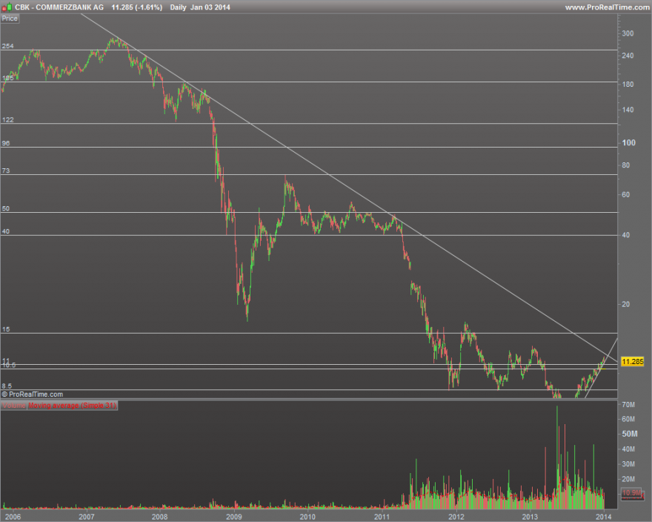Click the 122 horizontal level label
Viewport: 652px width, 522px height.
click(7, 120)
